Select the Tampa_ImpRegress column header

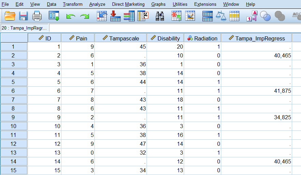pos(256,38)
